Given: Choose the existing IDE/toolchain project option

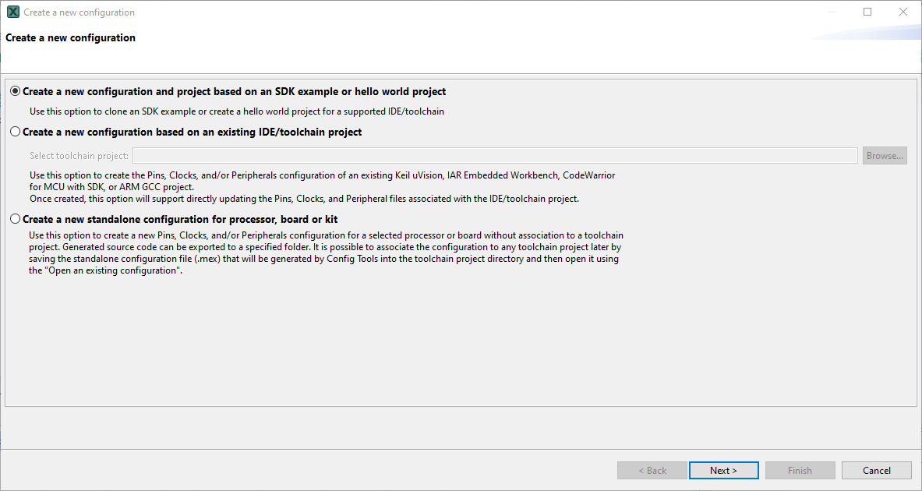Looking at the screenshot, I should click(16, 132).
